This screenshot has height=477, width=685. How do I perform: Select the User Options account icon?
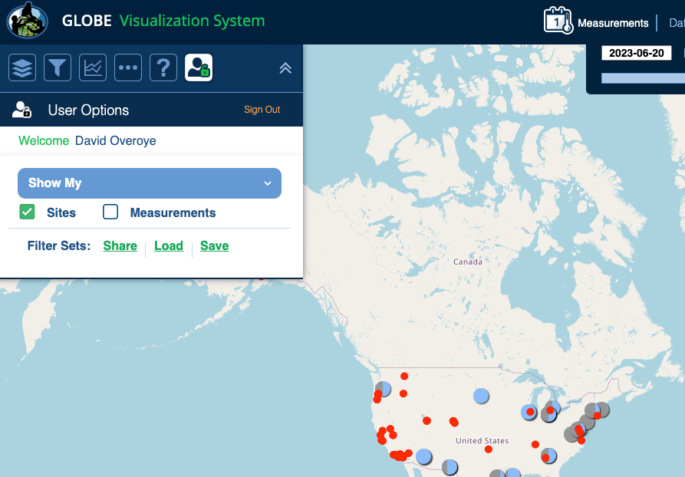199,67
